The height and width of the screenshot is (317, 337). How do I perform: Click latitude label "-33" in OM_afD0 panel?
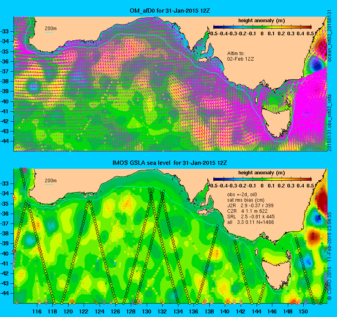[4, 32]
